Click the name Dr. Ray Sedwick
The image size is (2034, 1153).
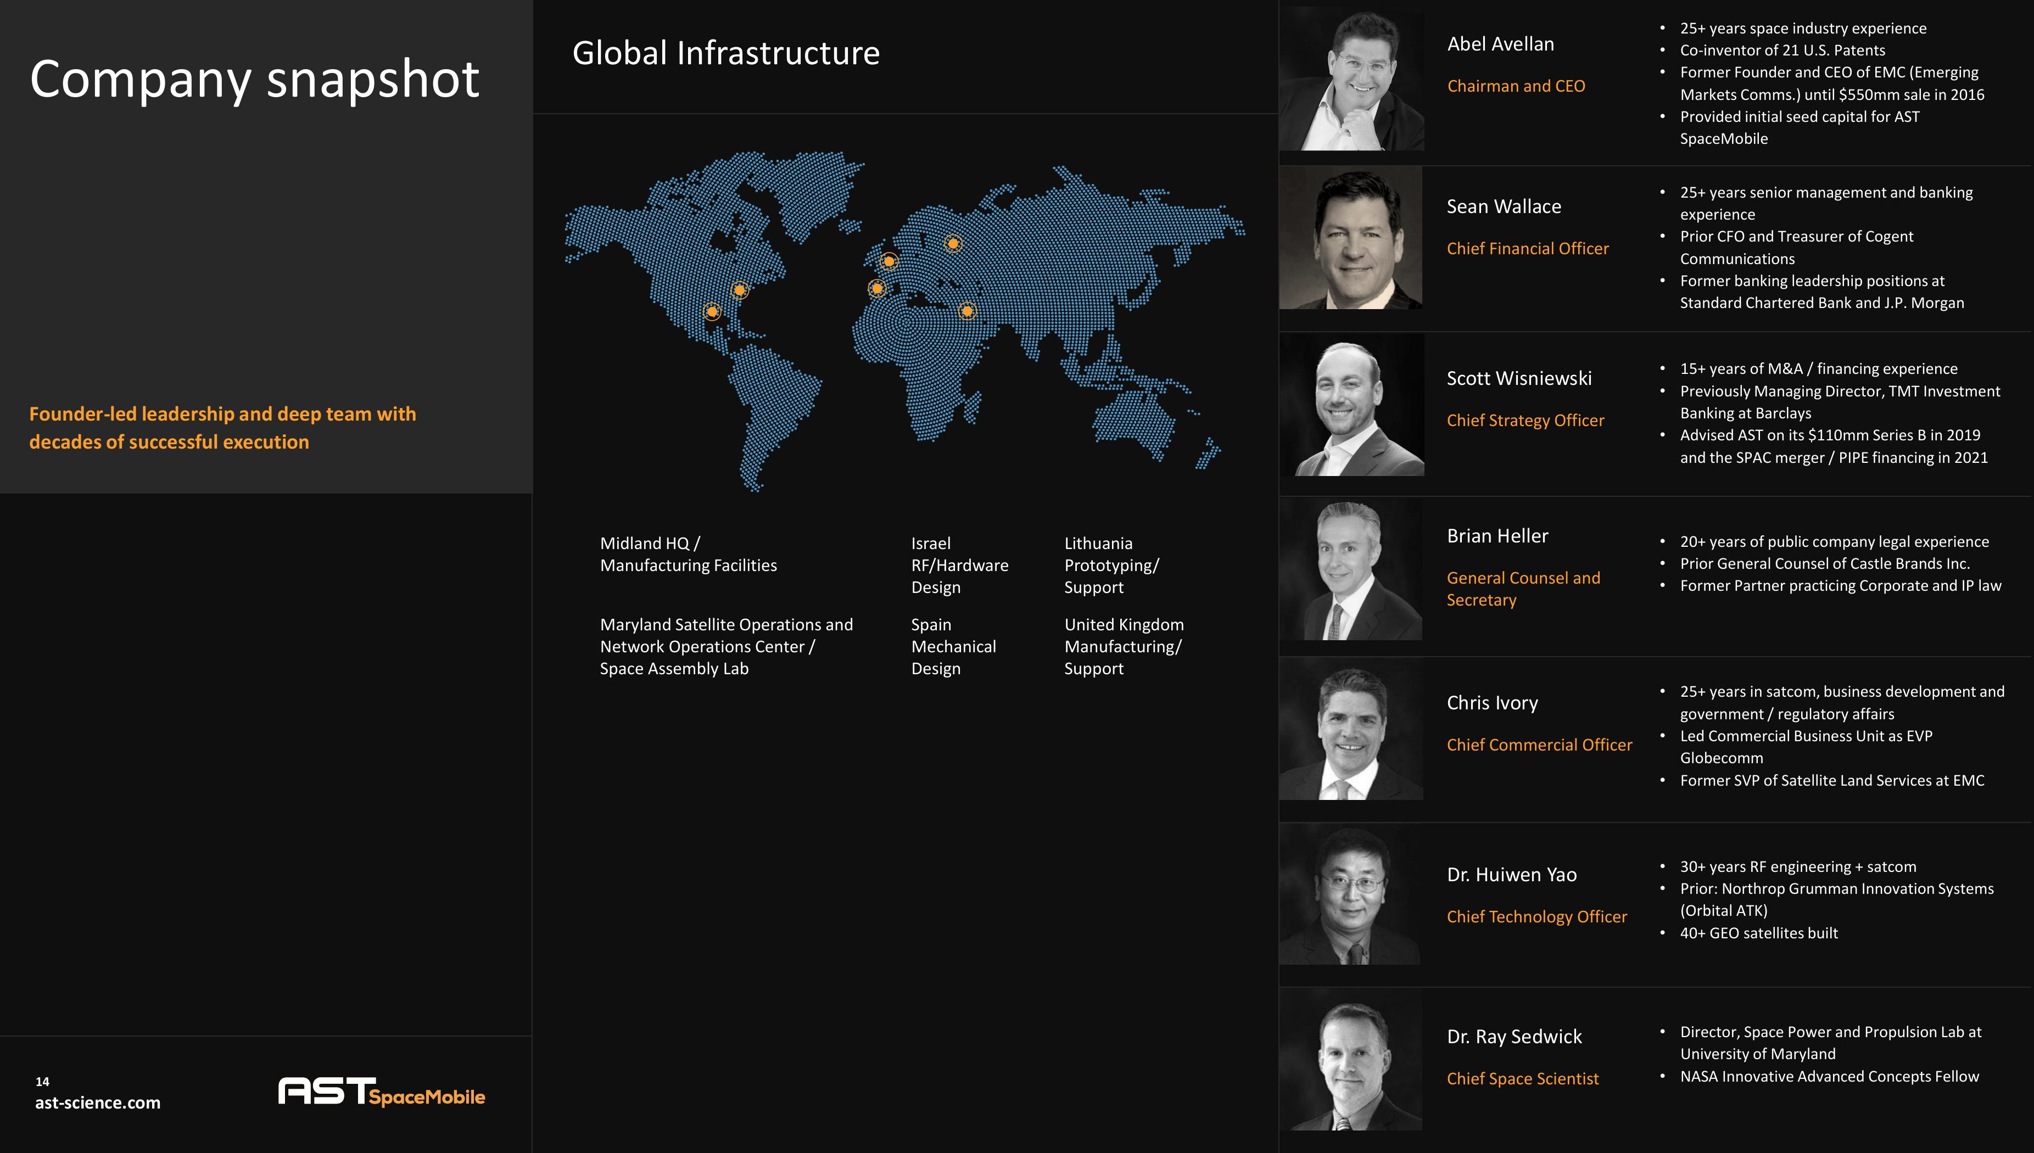tap(1513, 1037)
